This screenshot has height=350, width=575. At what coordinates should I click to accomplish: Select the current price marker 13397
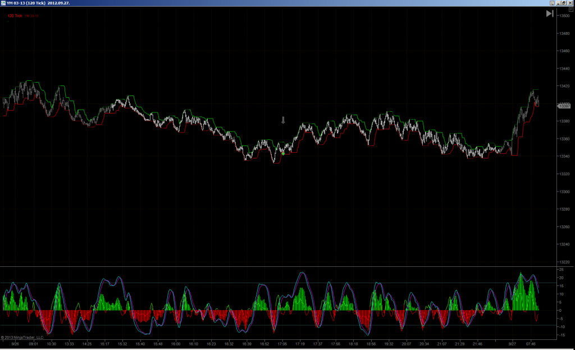click(x=564, y=106)
